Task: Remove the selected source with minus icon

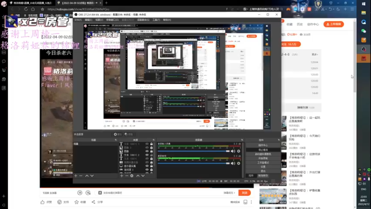Action: click(127, 176)
